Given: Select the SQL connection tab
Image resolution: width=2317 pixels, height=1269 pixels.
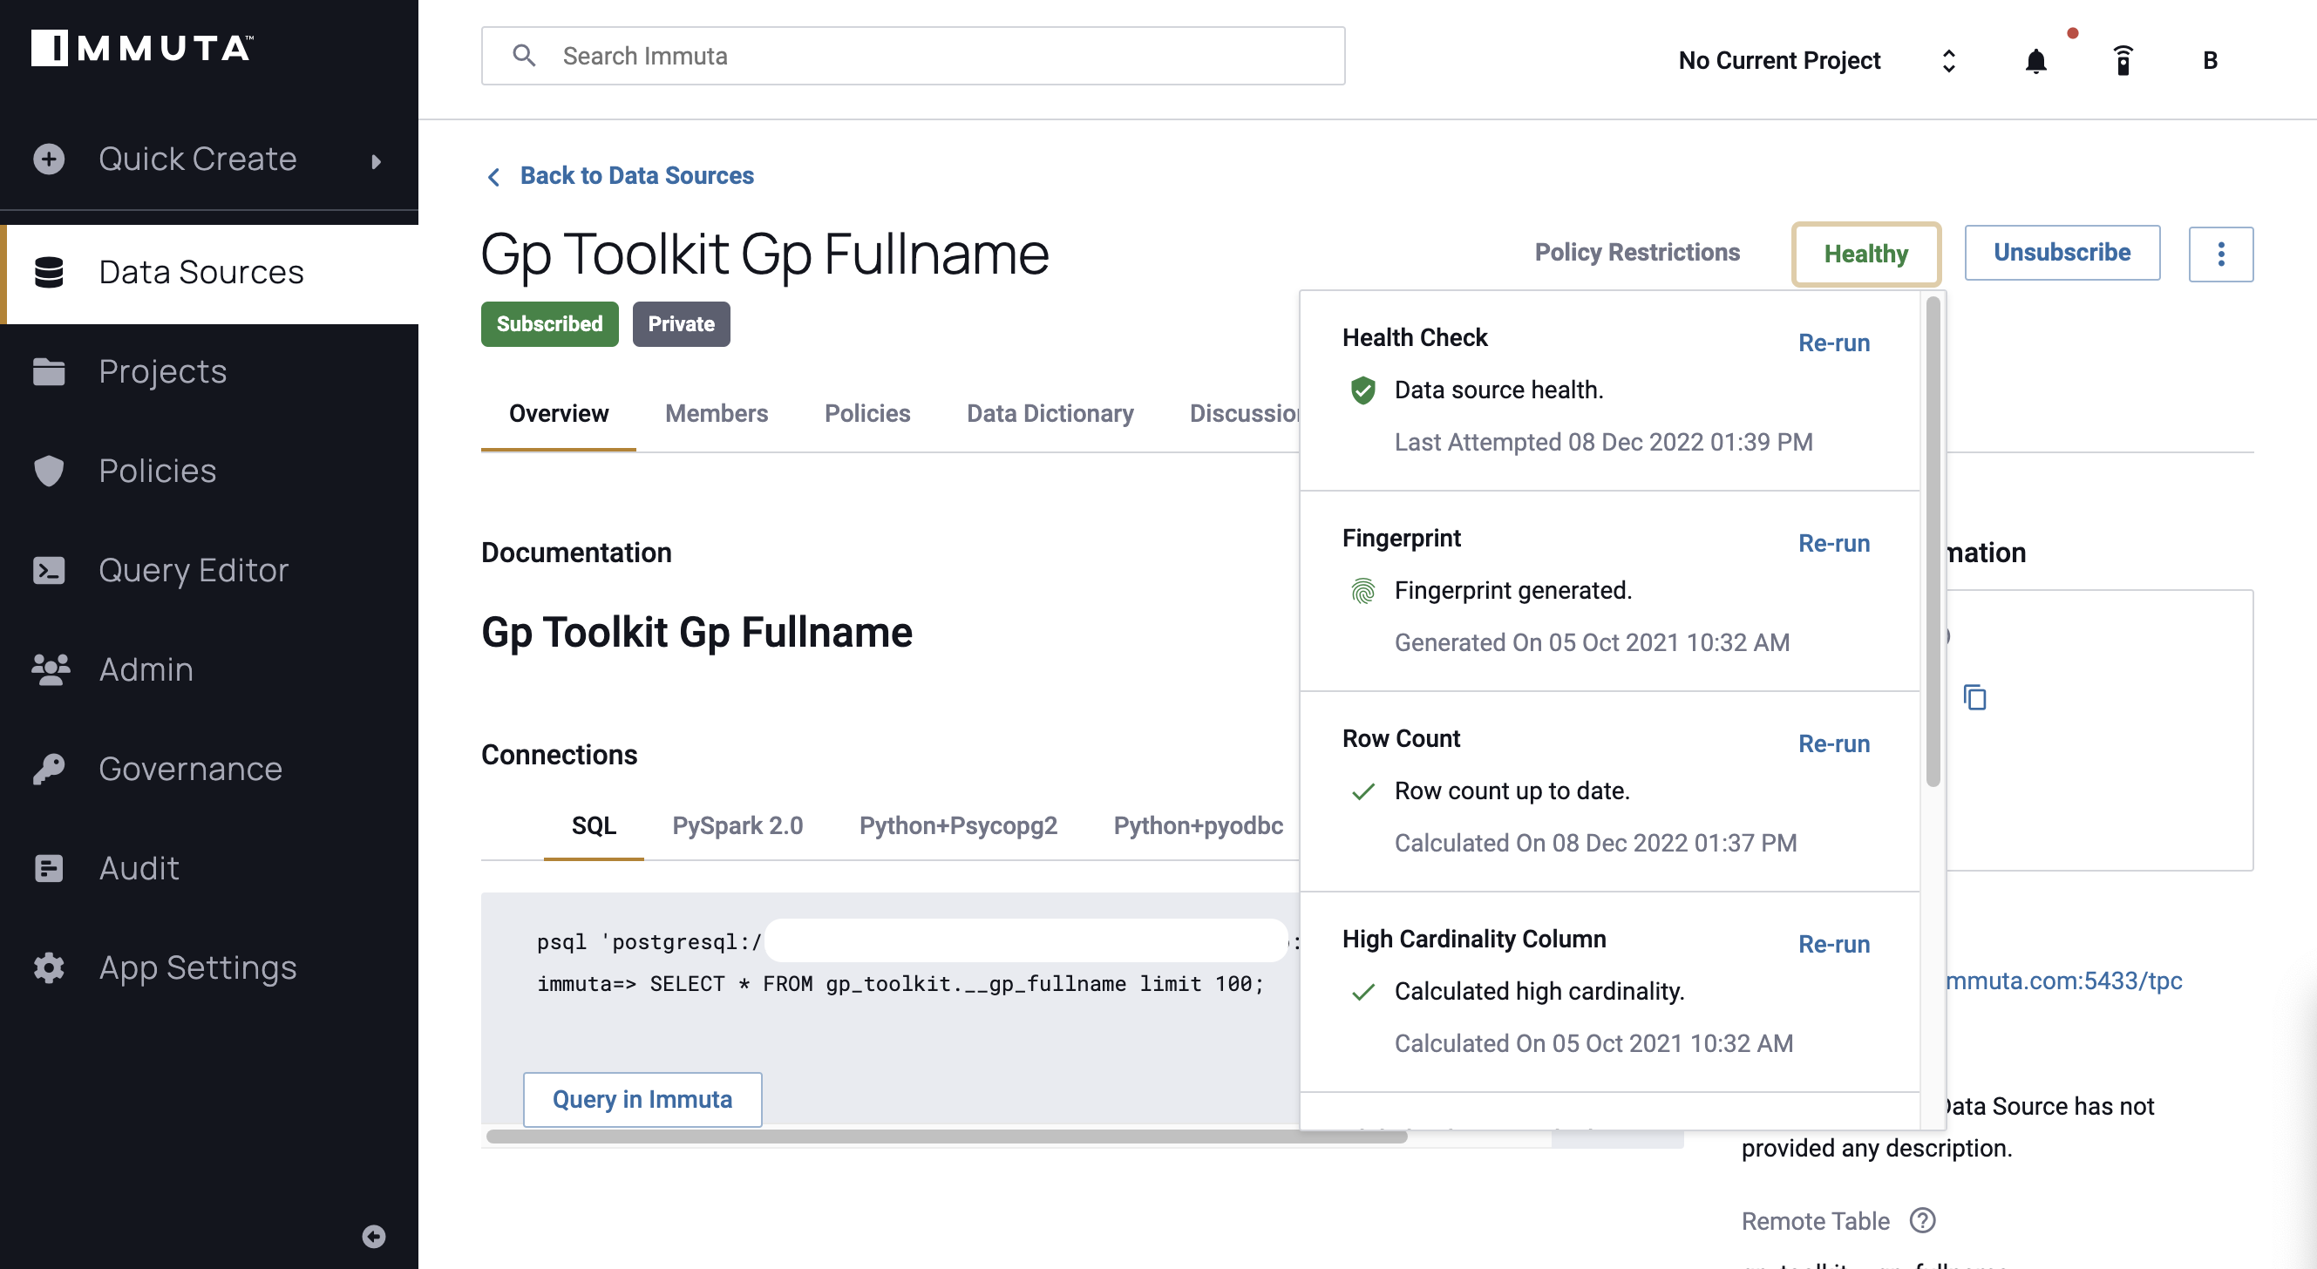Looking at the screenshot, I should [594, 825].
